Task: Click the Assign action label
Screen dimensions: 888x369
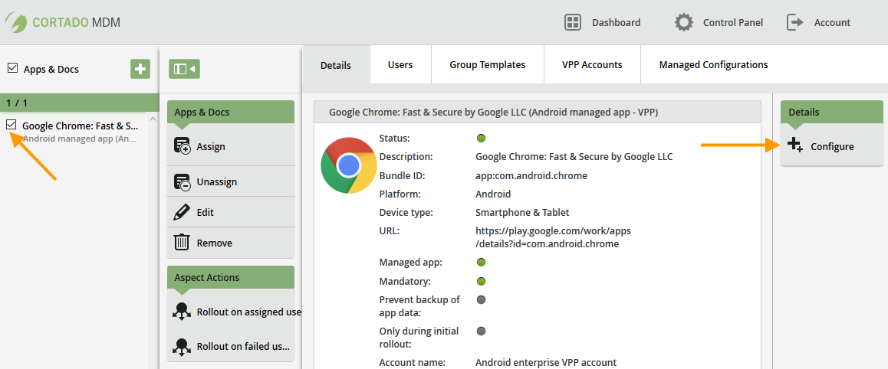Action: (x=211, y=146)
